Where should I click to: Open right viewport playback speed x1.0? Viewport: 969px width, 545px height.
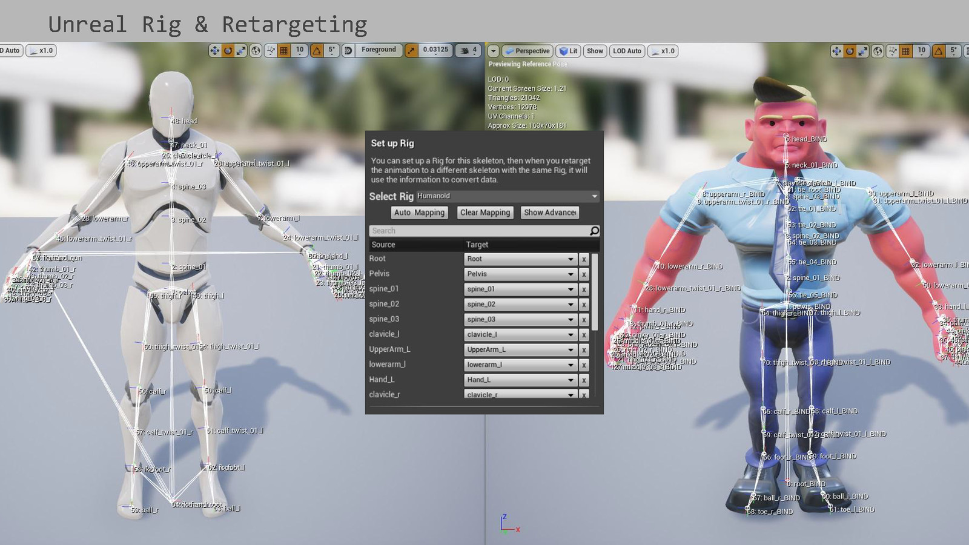click(x=663, y=51)
